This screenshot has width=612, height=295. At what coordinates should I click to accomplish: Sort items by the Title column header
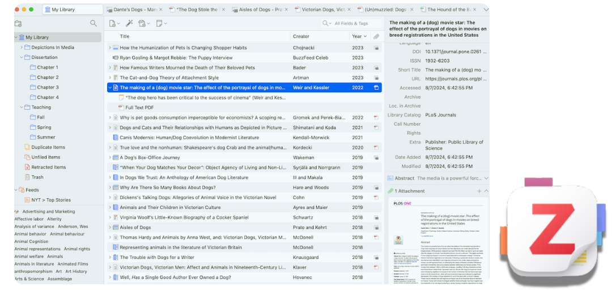click(x=199, y=36)
